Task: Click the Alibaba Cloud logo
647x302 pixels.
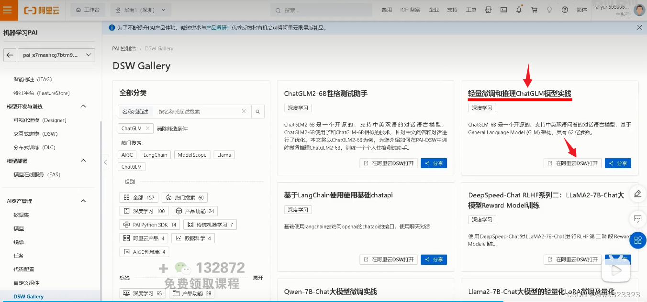Action: (x=42, y=10)
